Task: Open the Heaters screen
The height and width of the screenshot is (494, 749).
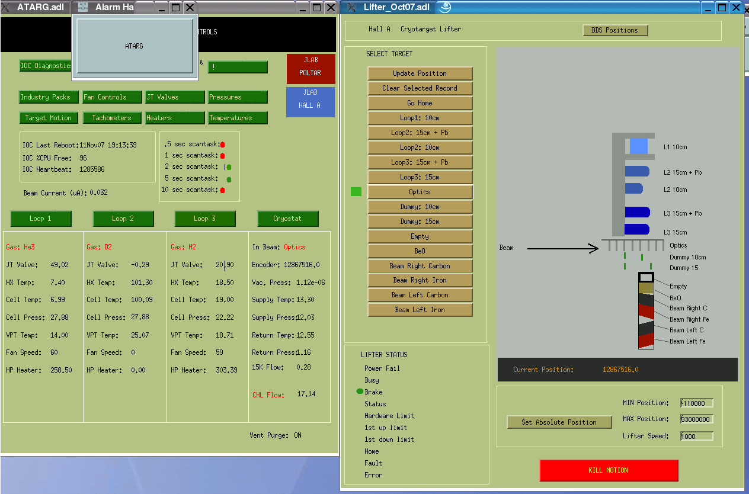Action: 174,118
